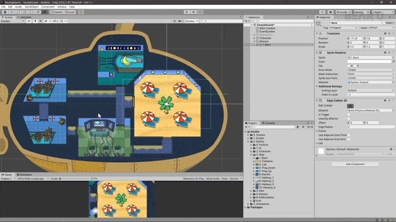Toggle the Local handle rotation button

pyautogui.click(x=69, y=12)
